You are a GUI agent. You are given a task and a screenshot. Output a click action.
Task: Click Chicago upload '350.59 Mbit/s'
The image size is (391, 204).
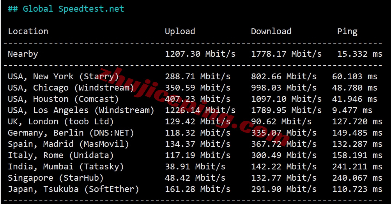pyautogui.click(x=198, y=88)
